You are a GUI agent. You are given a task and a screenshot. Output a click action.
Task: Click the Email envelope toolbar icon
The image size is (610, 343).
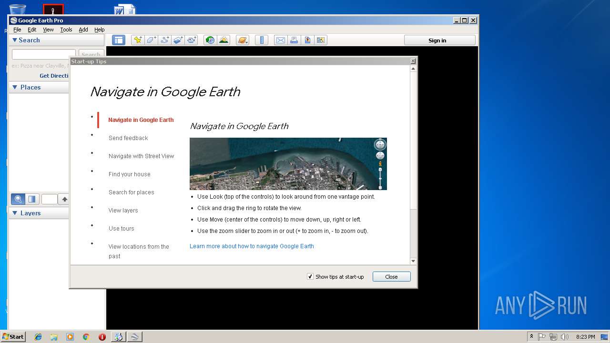click(x=281, y=40)
